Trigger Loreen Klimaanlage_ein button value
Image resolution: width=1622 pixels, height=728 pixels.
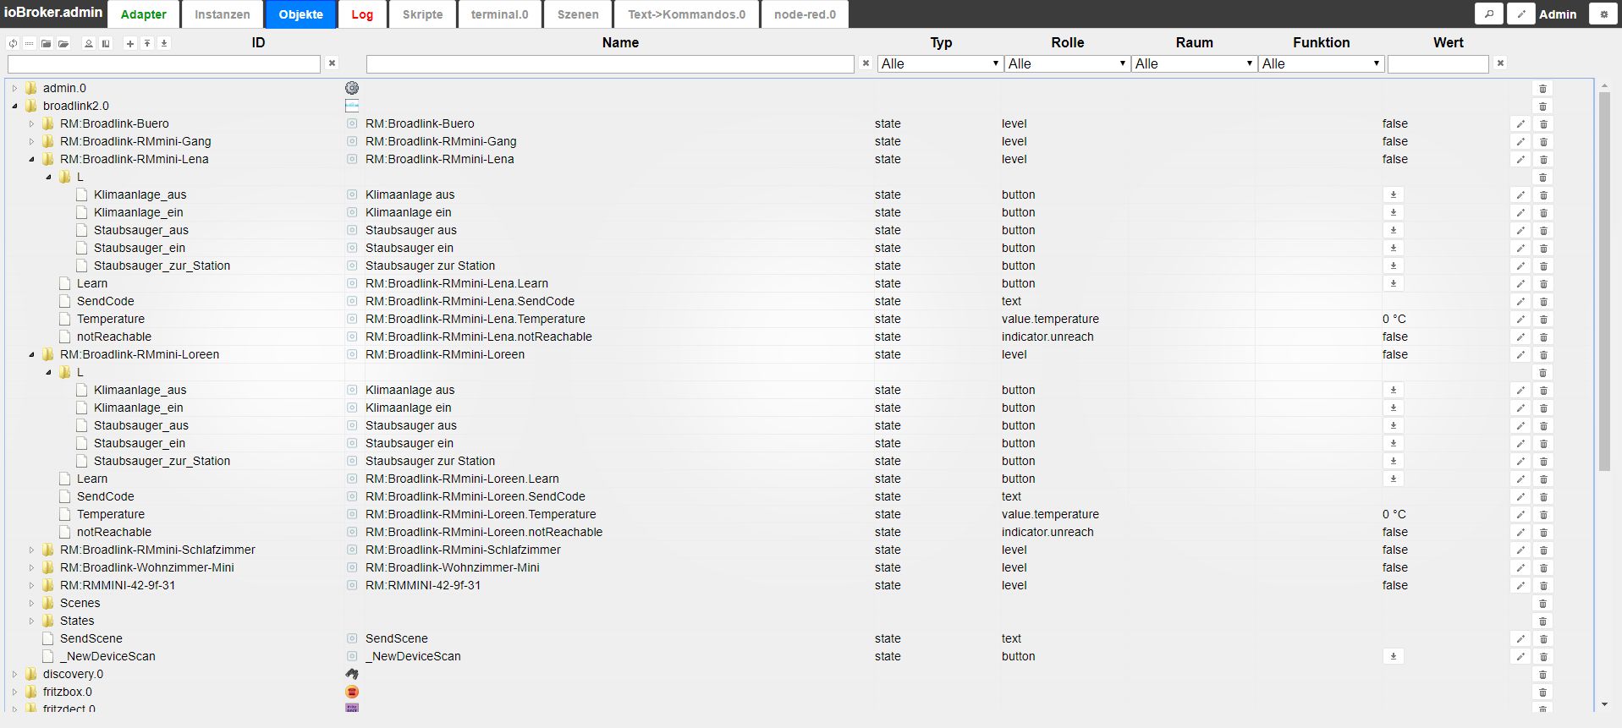pyautogui.click(x=1394, y=408)
